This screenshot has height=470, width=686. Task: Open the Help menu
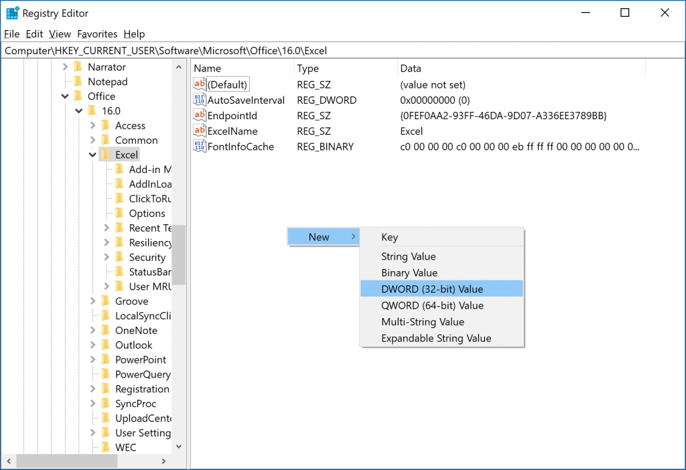click(134, 33)
